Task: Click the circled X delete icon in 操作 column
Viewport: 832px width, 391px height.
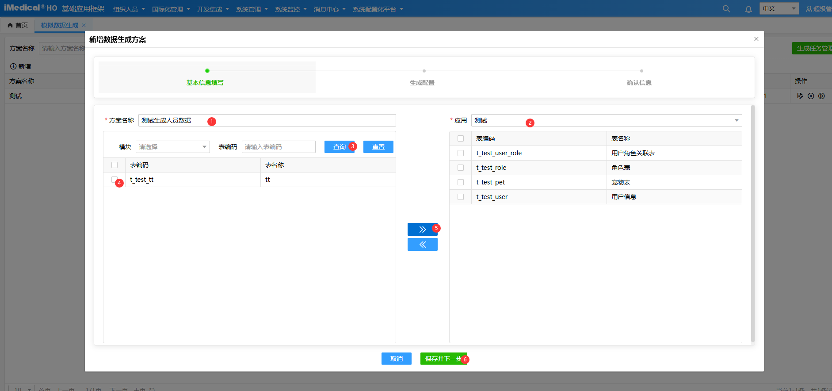Action: [811, 96]
